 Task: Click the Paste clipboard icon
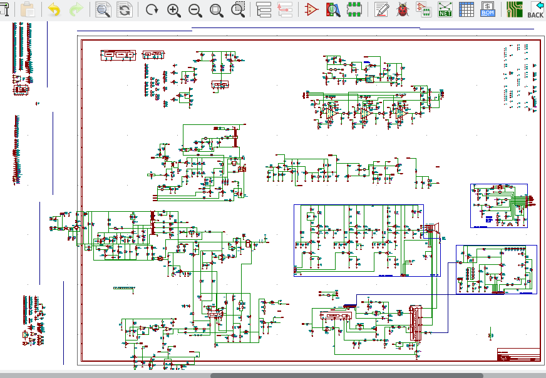[x=28, y=9]
